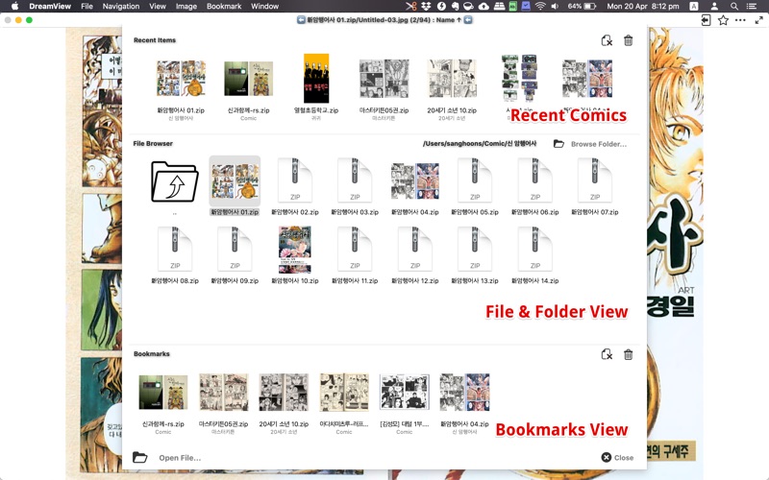
Task: Open Notification Center list icon
Action: (x=751, y=7)
